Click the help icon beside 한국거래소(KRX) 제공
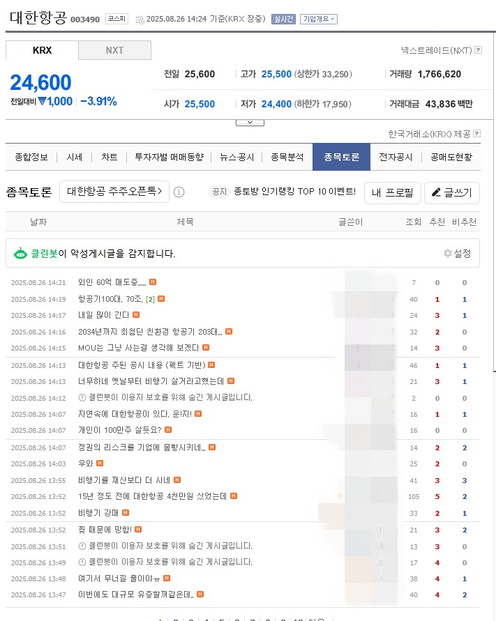Viewport: 496px width, 621px height. [x=477, y=133]
